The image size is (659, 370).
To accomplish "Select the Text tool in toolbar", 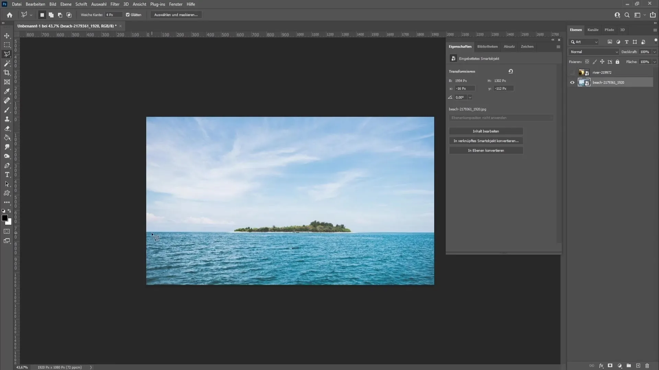I will pyautogui.click(x=7, y=175).
